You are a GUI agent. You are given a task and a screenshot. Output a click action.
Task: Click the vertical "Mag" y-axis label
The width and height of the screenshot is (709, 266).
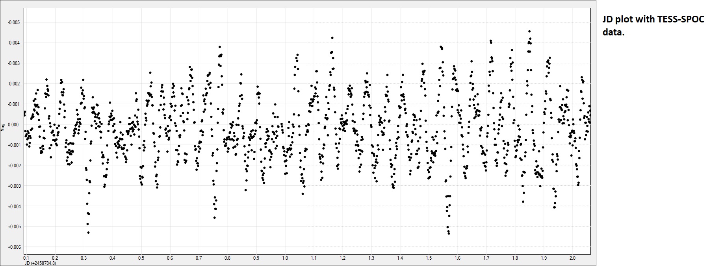(3, 127)
